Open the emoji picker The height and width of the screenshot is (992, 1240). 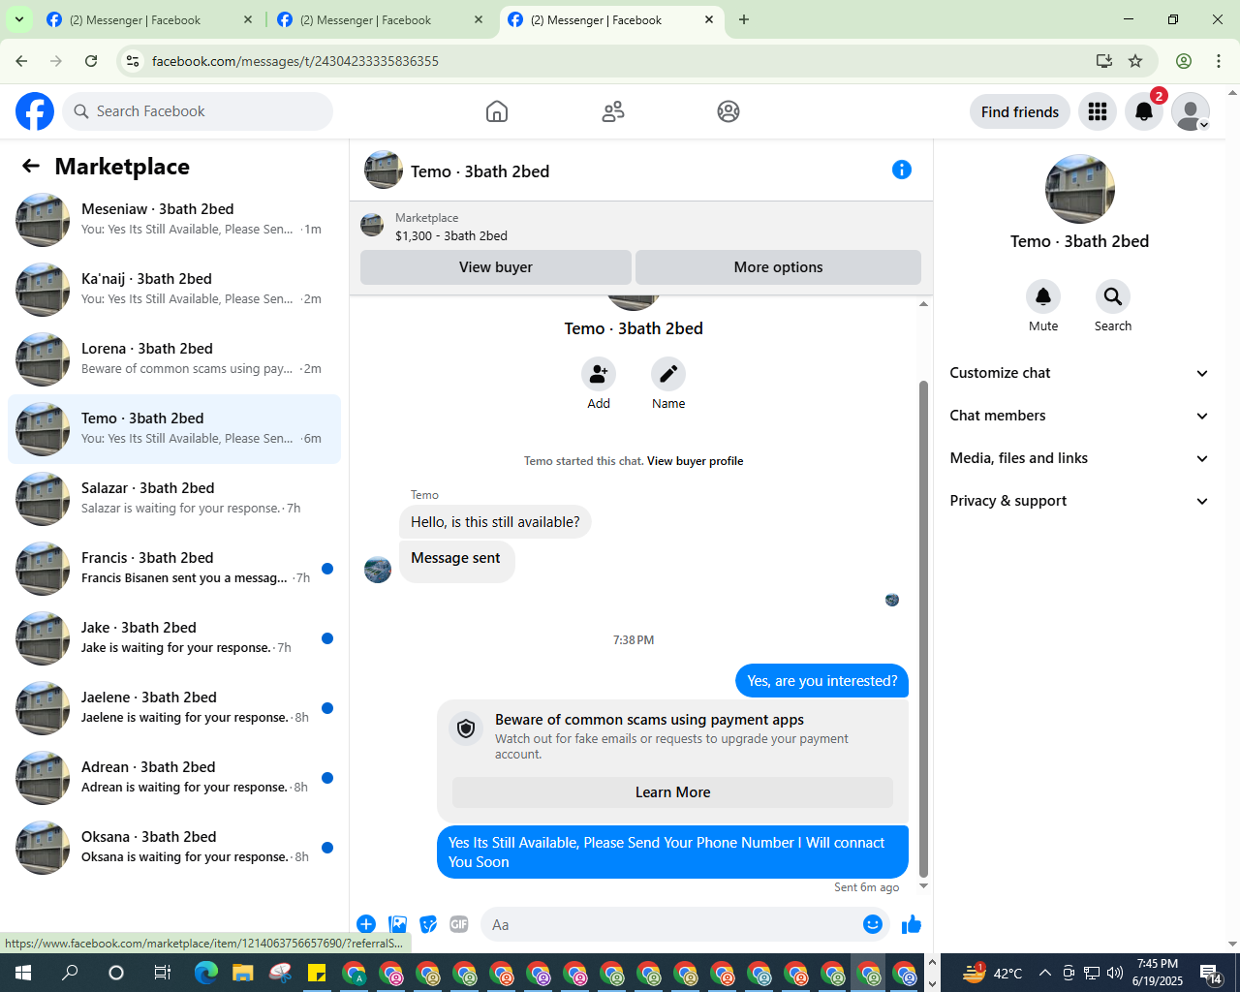pos(873,924)
